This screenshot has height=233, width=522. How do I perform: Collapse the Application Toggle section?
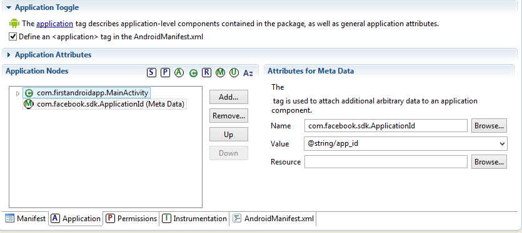tap(9, 7)
